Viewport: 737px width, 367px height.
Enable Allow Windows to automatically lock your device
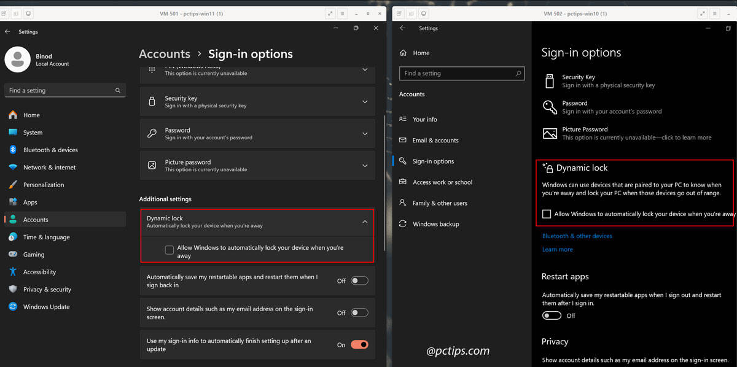pyautogui.click(x=169, y=249)
